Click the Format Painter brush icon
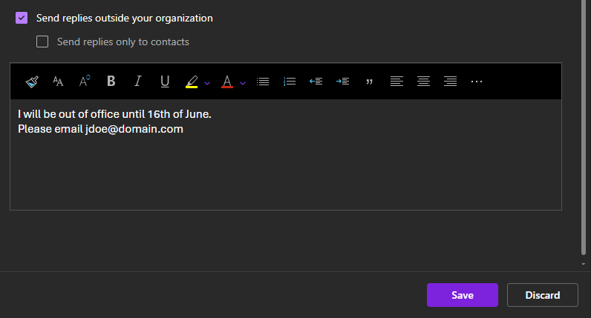Image resolution: width=591 pixels, height=318 pixels. [x=31, y=82]
